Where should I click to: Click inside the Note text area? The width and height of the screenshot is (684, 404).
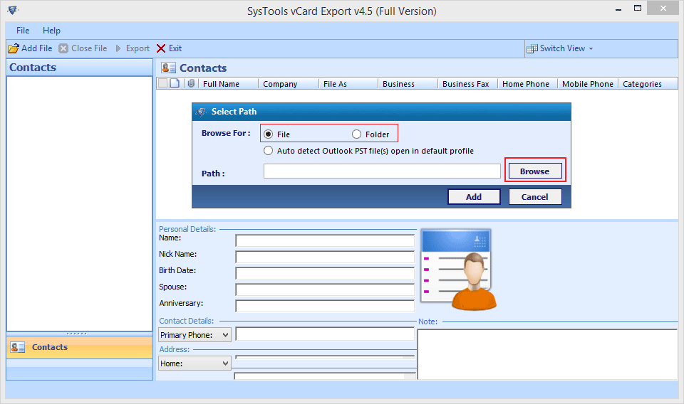[547, 354]
